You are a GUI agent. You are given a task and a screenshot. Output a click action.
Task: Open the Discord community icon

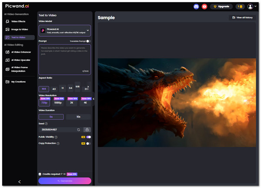[x=196, y=7]
